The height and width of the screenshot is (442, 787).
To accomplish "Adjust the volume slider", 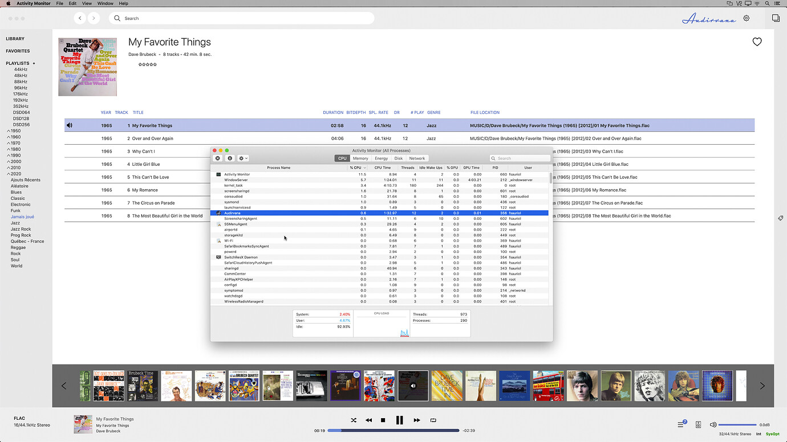I will (737, 424).
